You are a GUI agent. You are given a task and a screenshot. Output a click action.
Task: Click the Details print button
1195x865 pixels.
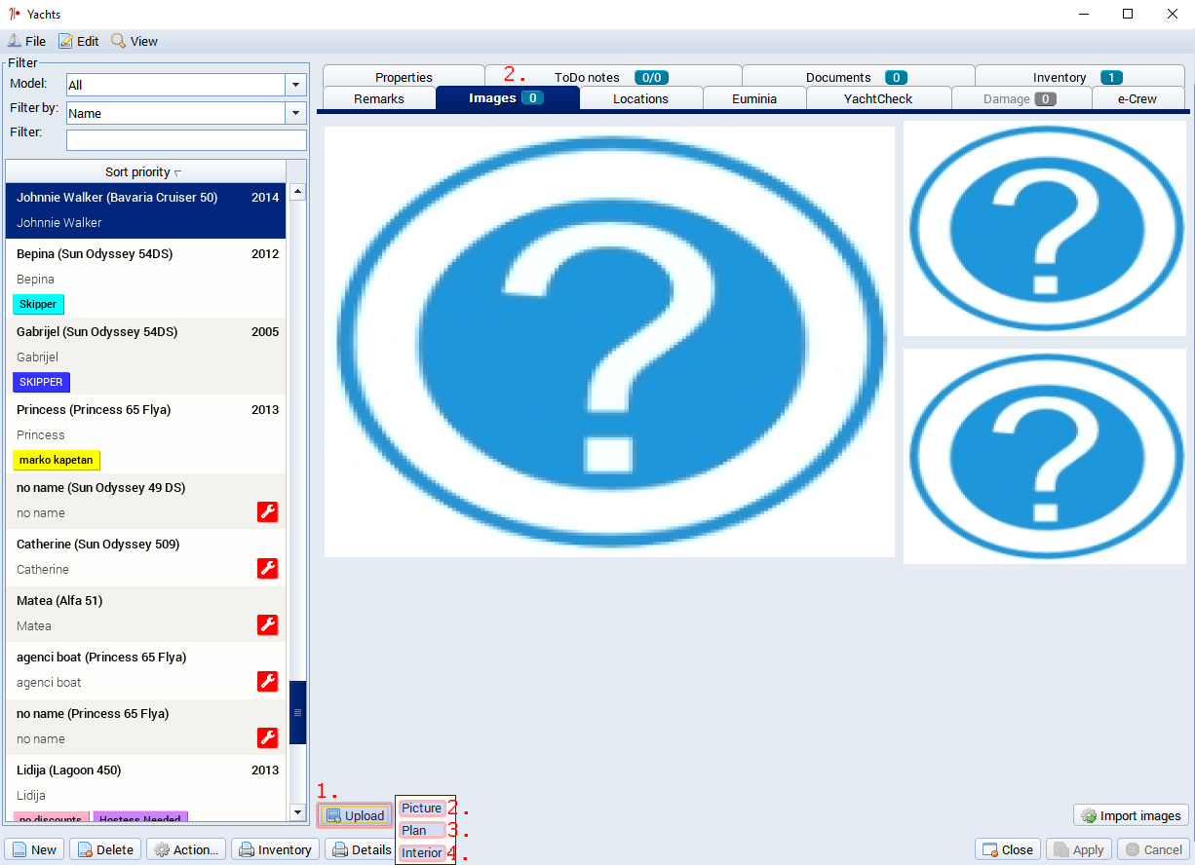(x=362, y=849)
